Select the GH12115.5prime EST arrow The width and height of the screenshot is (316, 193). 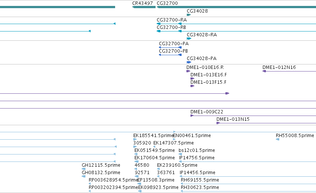tap(84, 169)
